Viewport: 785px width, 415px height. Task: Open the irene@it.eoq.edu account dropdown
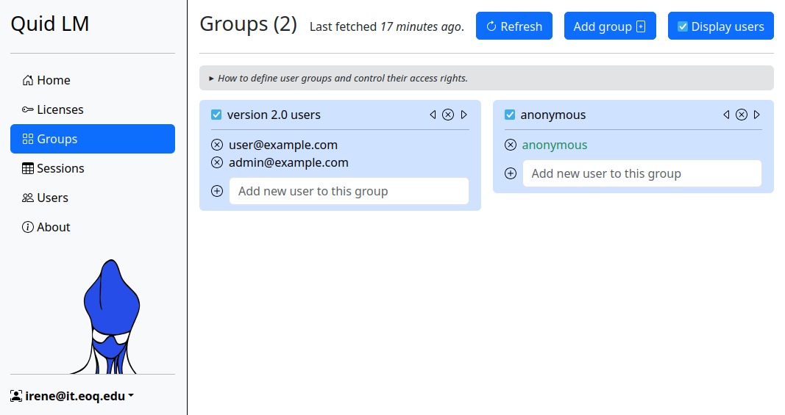pos(72,396)
